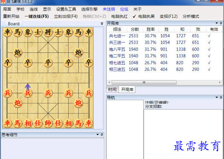The height and width of the screenshot is (159, 224).
Task: Select the center red soldier 兵
Action: pos(48,93)
